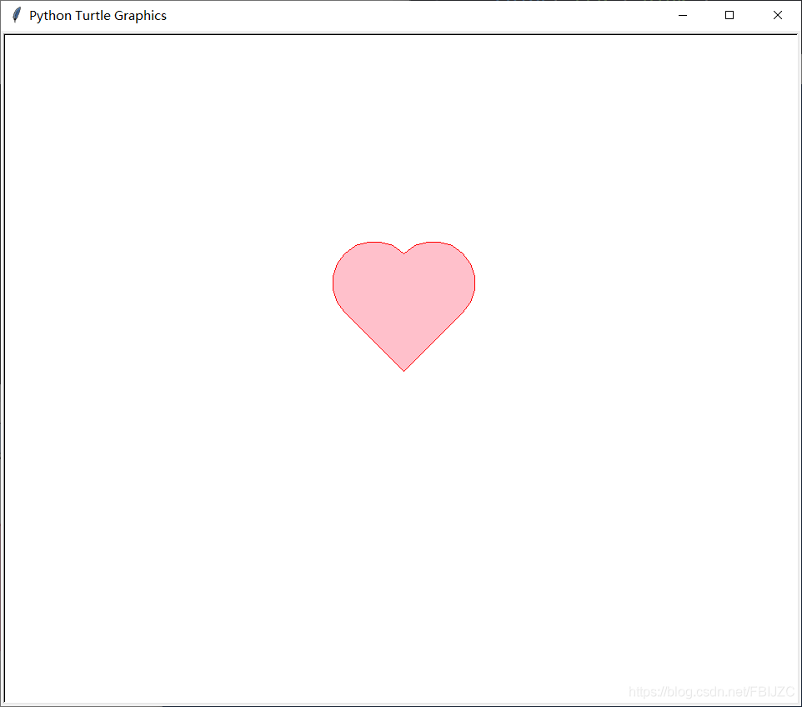Minimize the Python Turtle Graphics window

[x=682, y=15]
